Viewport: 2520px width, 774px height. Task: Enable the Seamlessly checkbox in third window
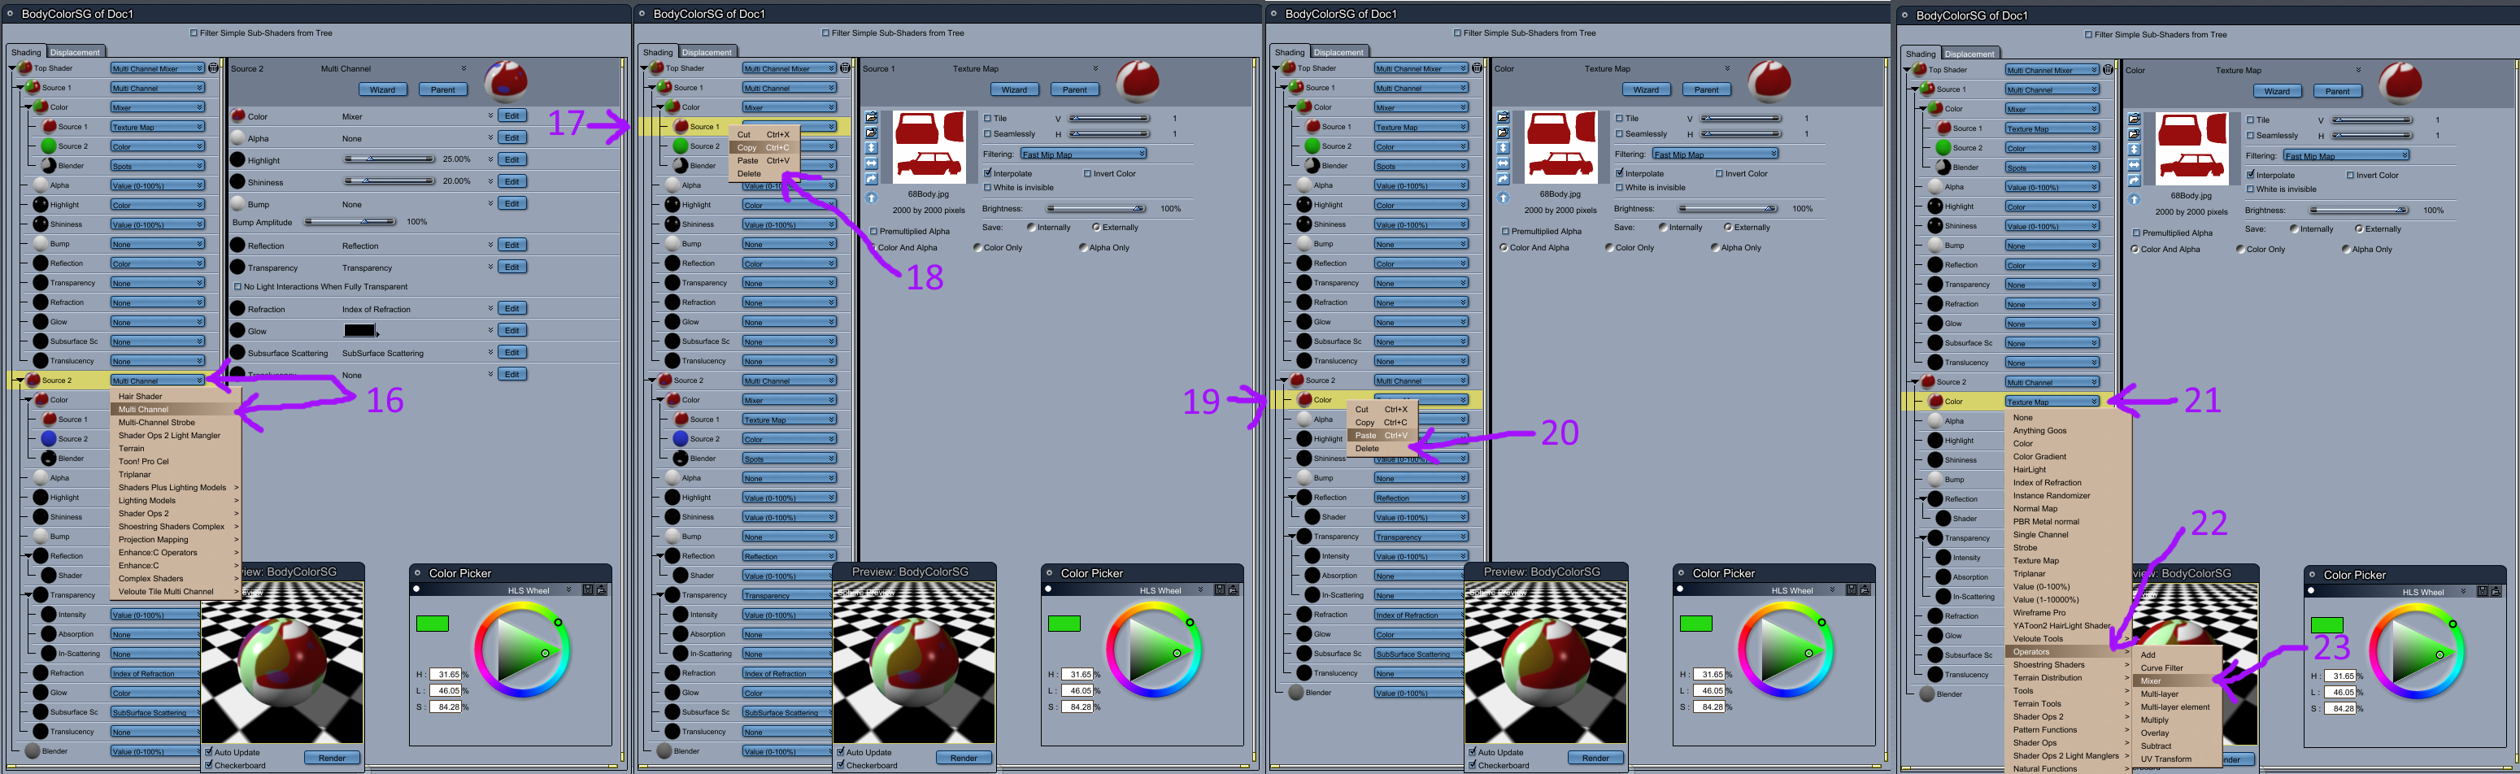tap(1620, 134)
